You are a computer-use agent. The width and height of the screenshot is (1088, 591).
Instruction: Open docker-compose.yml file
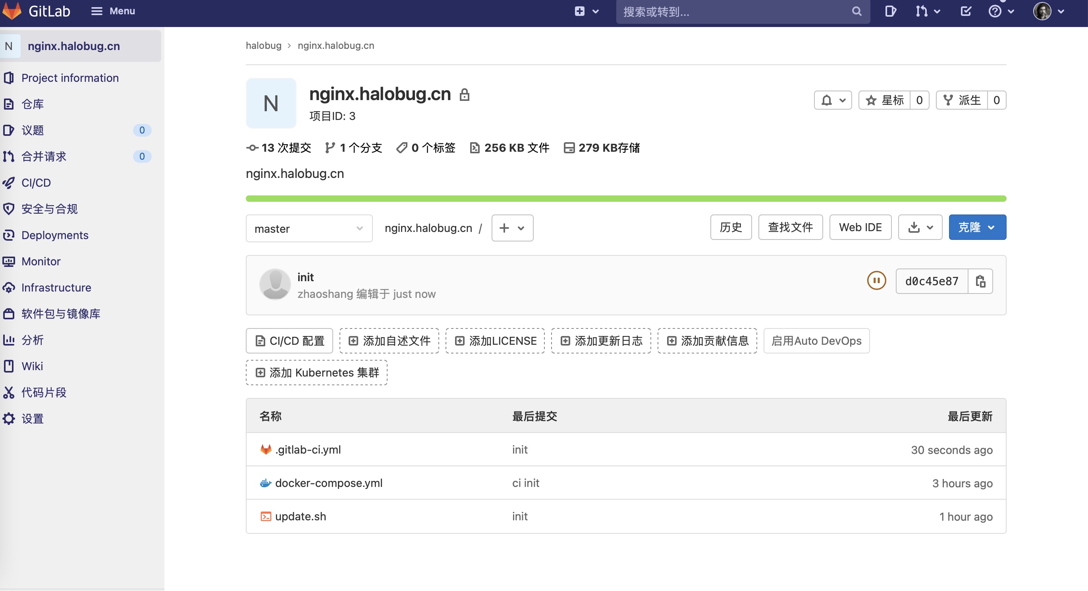329,483
